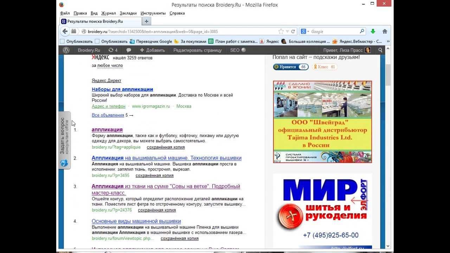Open the за любое число date filter
The width and height of the screenshot is (450, 253).
coord(110,65)
